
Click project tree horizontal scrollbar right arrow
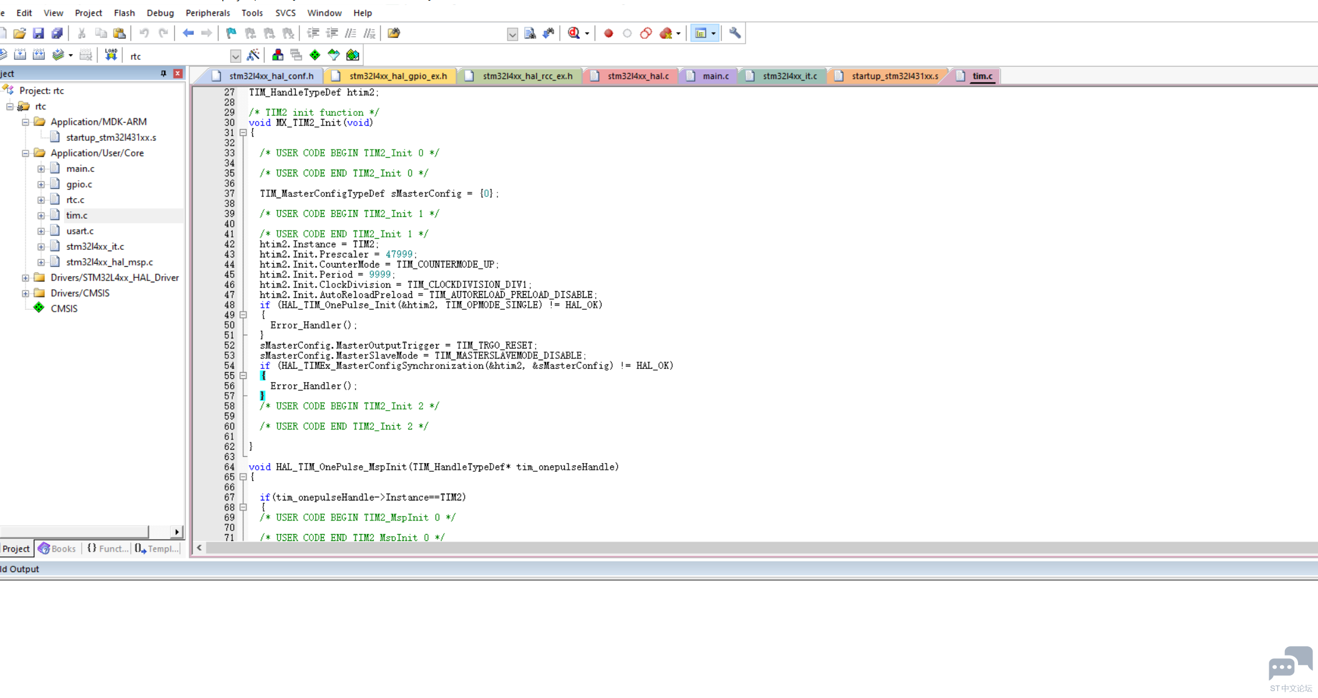(x=177, y=532)
